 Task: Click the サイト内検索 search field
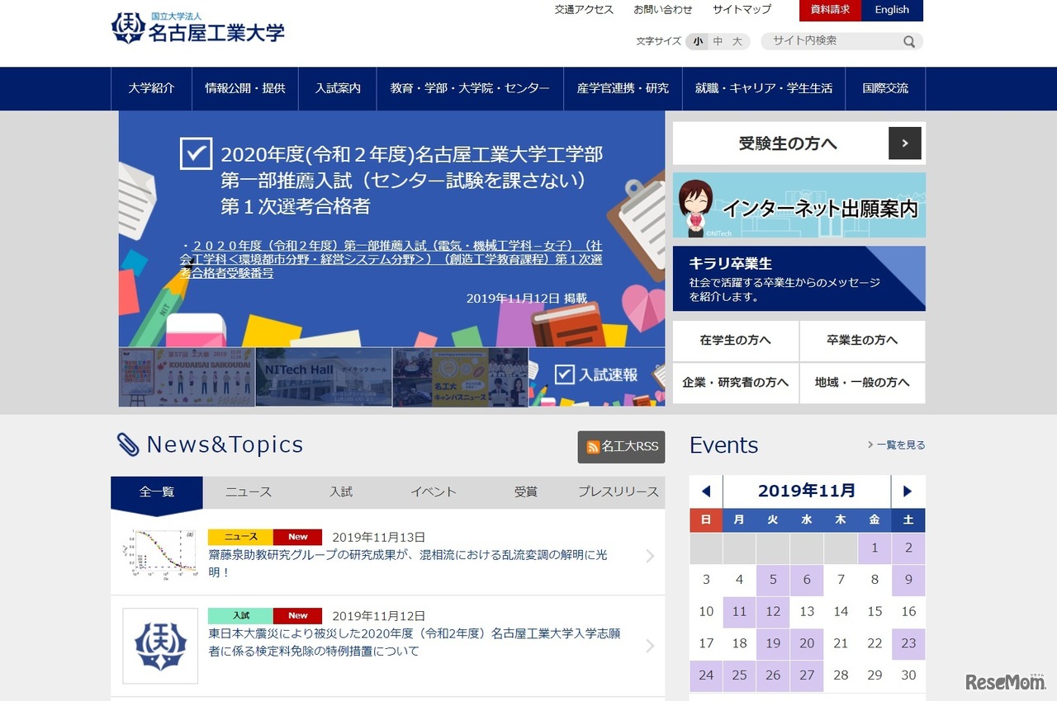(x=834, y=41)
